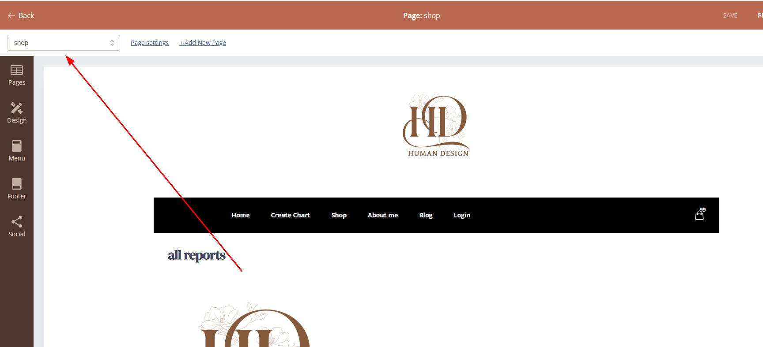Open About me navigation item

coord(383,215)
